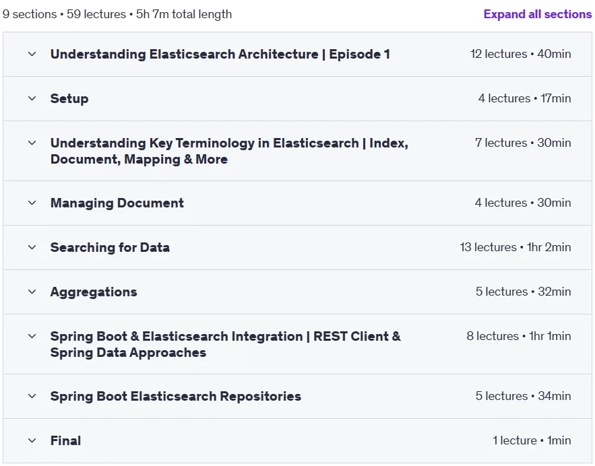Image resolution: width=595 pixels, height=466 pixels.
Task: Select the Managing Document section title
Action: pos(117,203)
